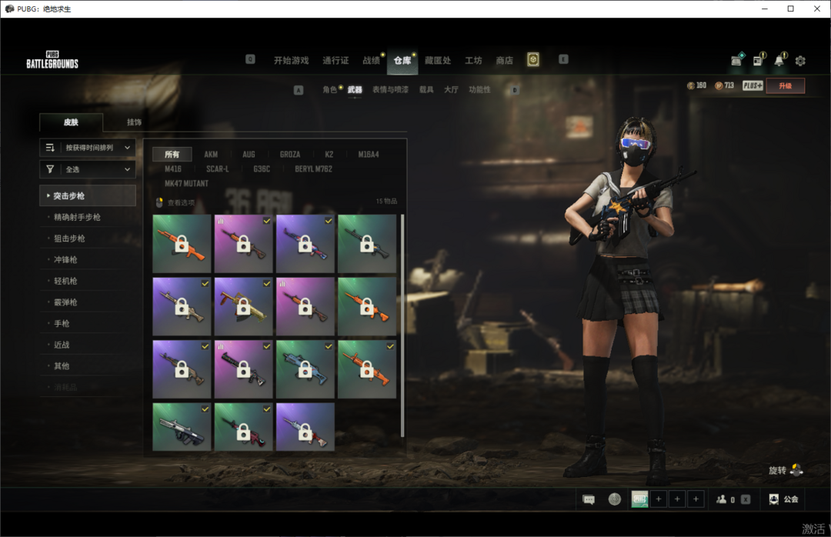Open the news icon beside the bell

(x=757, y=61)
